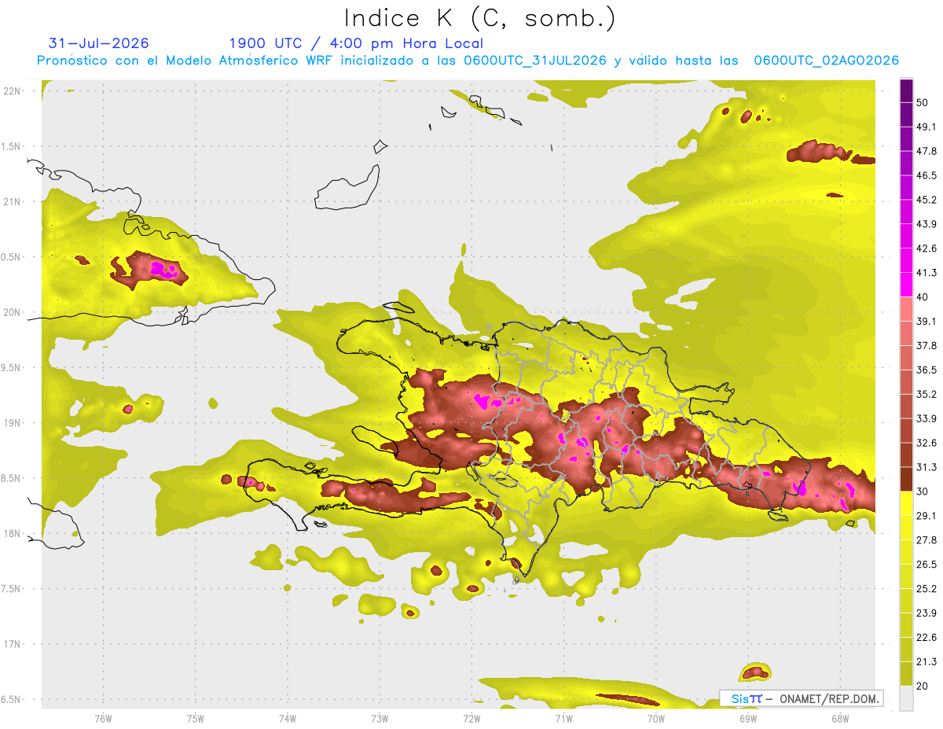Click the "21N" latitude label

11,201
